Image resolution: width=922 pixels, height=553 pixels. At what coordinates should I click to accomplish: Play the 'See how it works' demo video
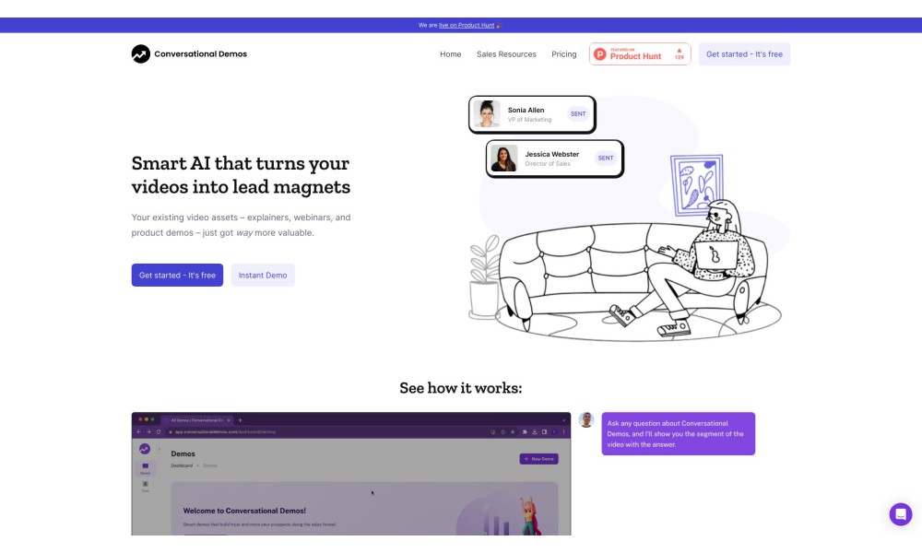click(351, 474)
